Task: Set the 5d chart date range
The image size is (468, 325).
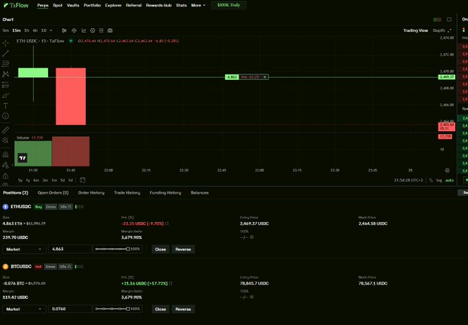Action: click(63, 180)
